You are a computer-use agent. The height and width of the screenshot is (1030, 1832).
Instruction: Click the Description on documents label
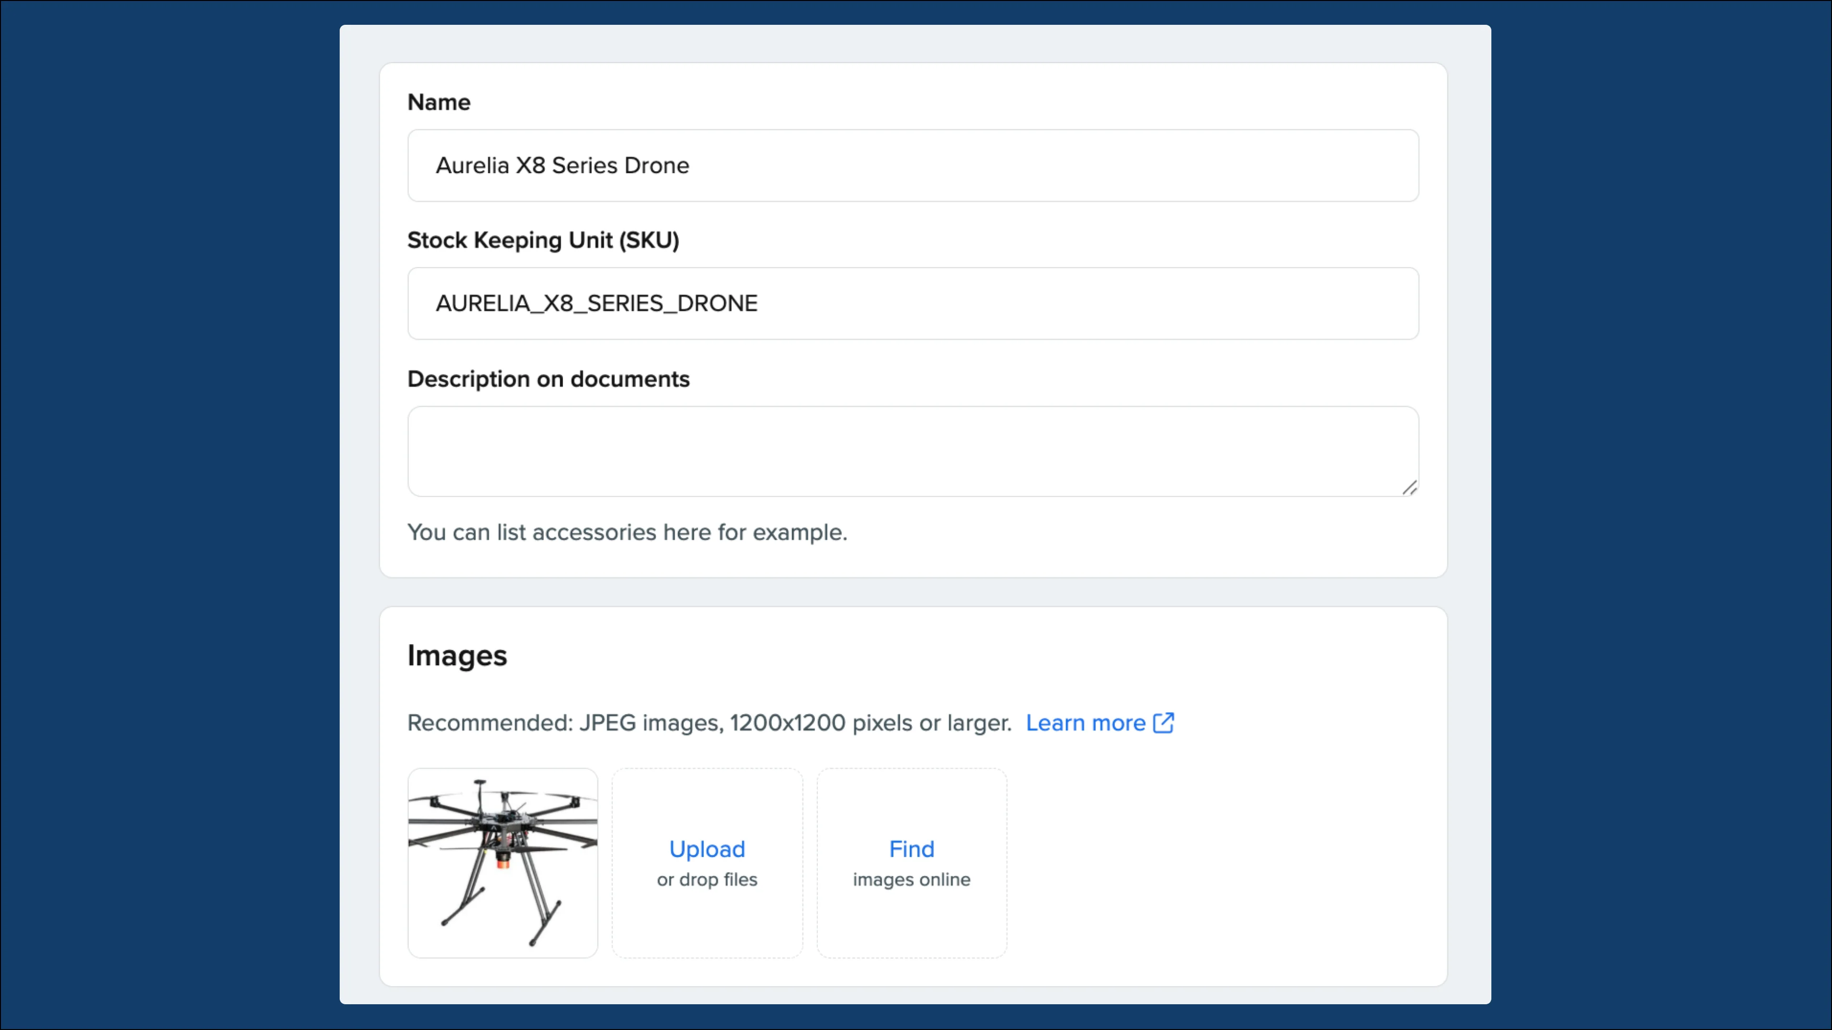coord(548,379)
